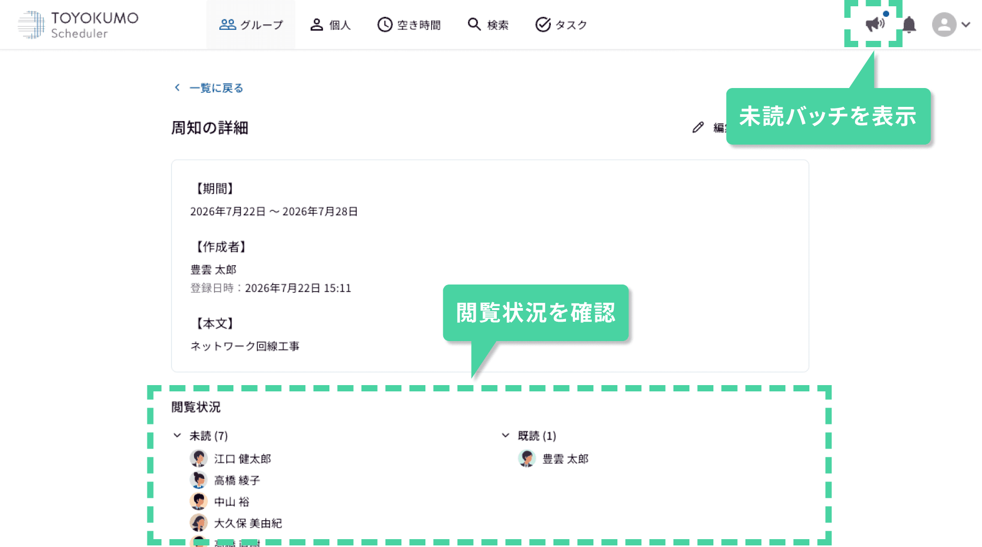
Task: Switch to the グループ tab
Action: tap(251, 25)
